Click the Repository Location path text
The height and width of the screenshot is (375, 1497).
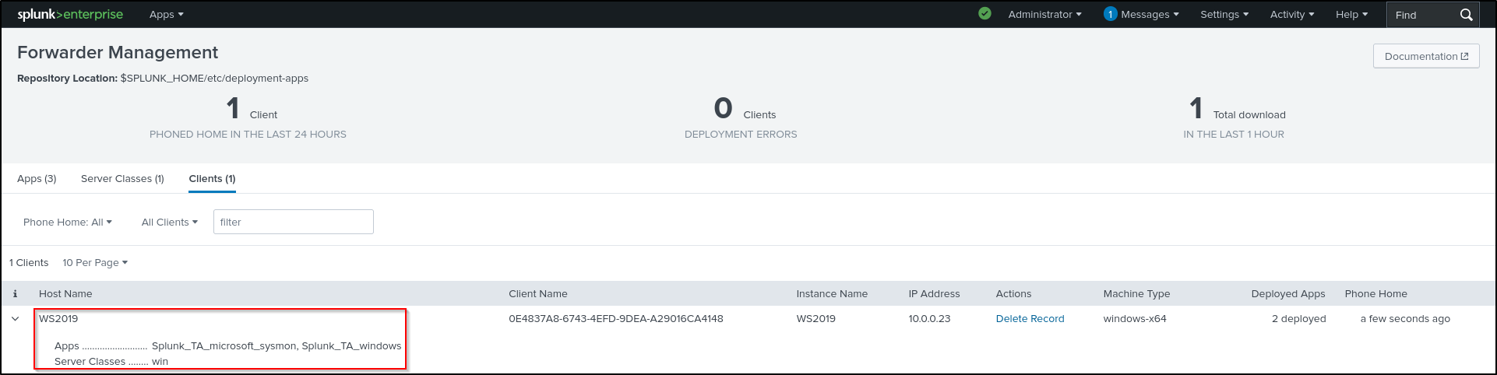(x=214, y=78)
